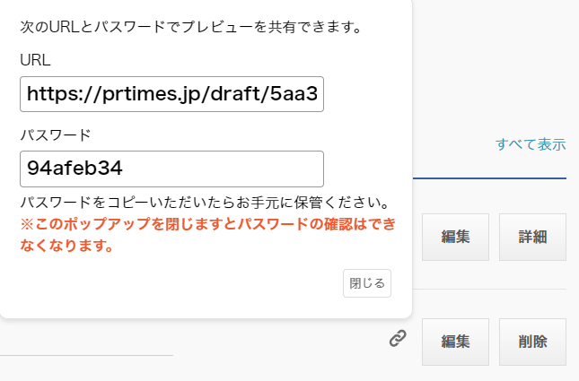Click the blue divider line under すべて表示

tap(489, 178)
